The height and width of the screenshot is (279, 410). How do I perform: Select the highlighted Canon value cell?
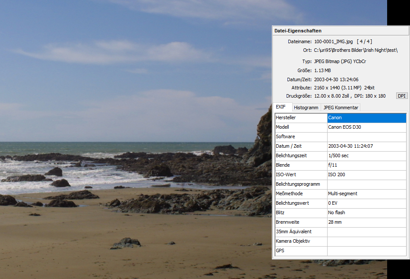(366, 118)
